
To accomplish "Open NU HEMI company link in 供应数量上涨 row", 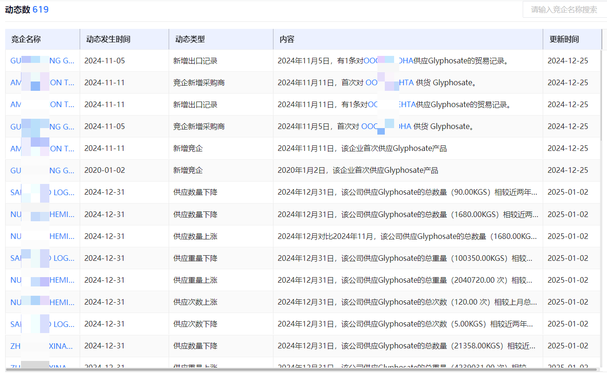I will (42, 236).
